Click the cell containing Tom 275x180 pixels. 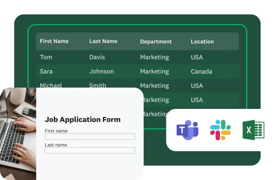pyautogui.click(x=46, y=57)
